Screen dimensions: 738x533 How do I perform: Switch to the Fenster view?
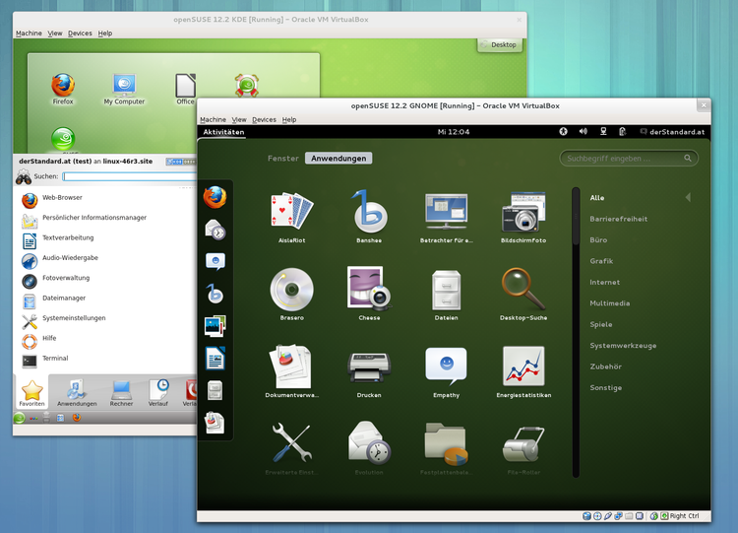(x=283, y=158)
